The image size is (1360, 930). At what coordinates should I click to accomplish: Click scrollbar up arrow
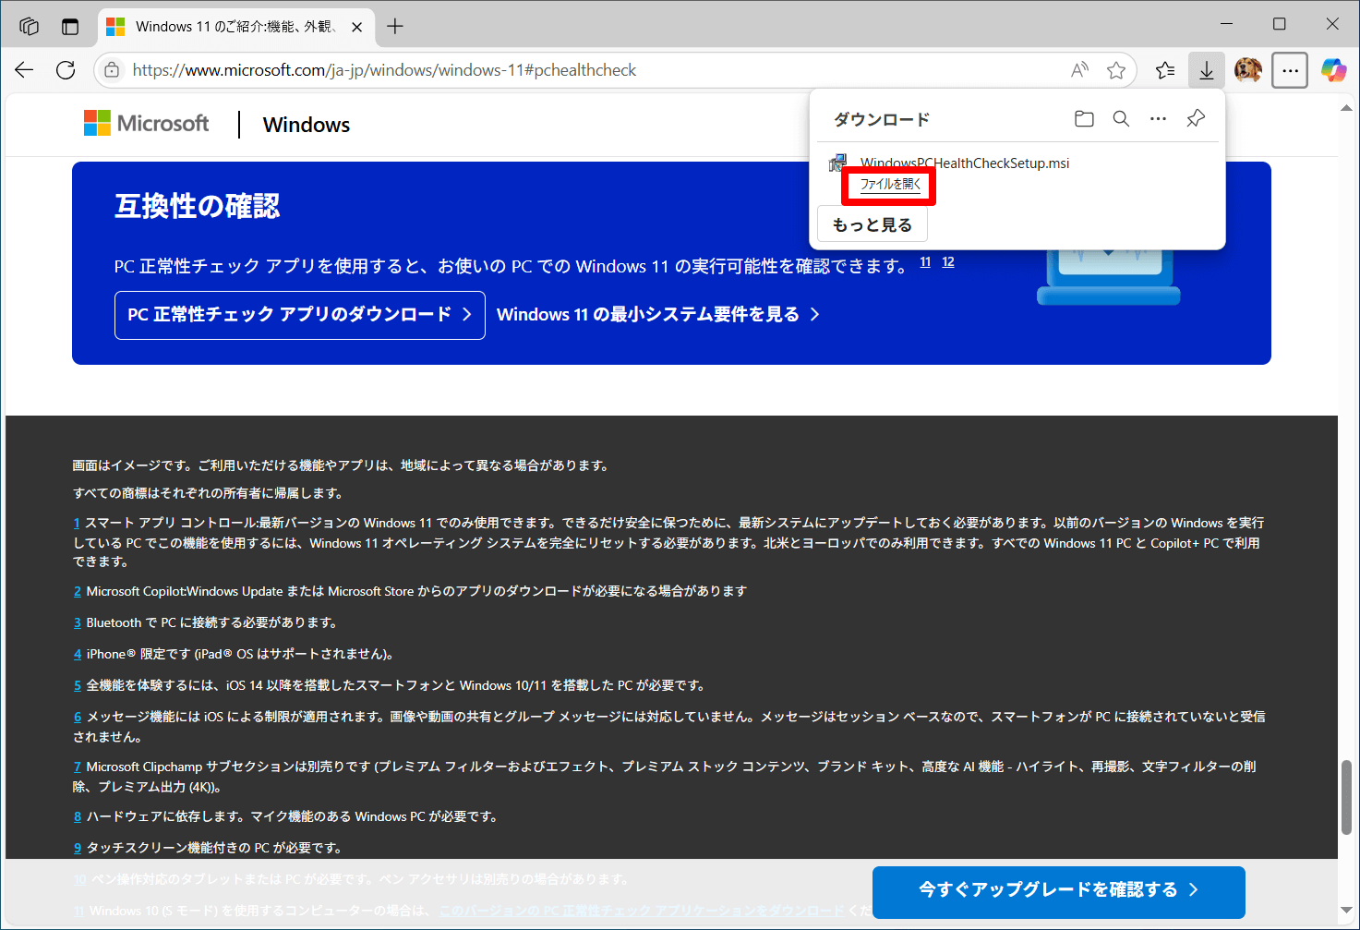coord(1347,108)
